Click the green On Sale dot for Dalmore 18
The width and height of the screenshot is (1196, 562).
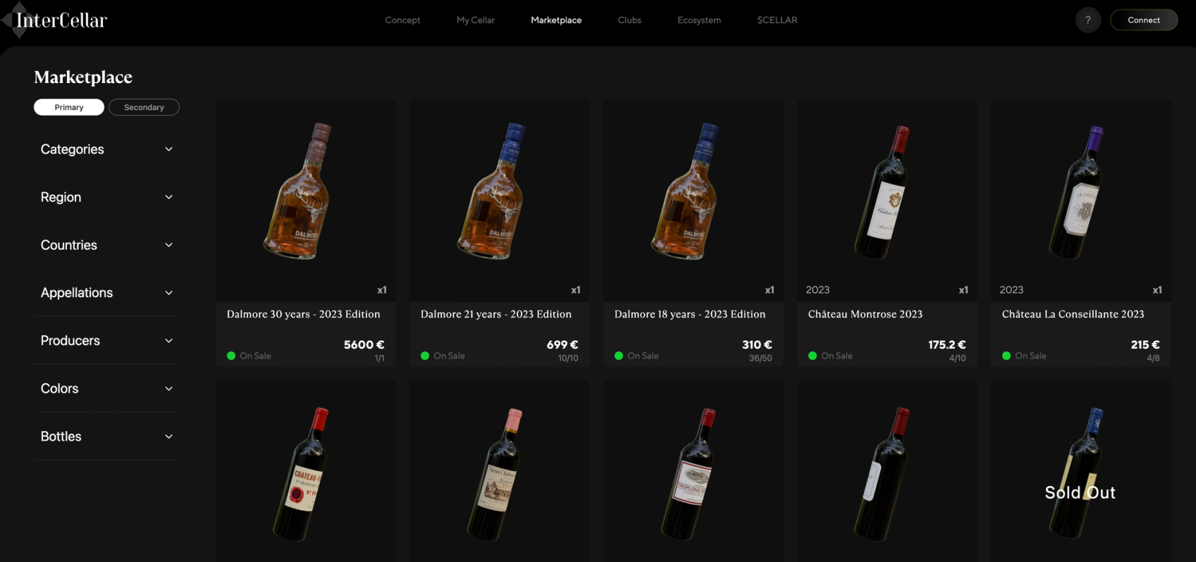[618, 356]
